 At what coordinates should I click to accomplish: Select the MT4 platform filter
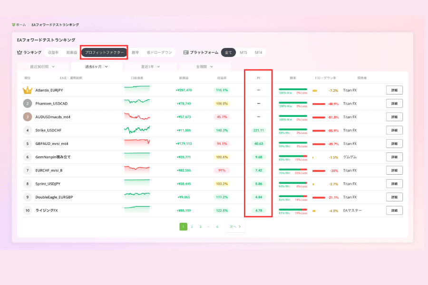click(x=258, y=52)
